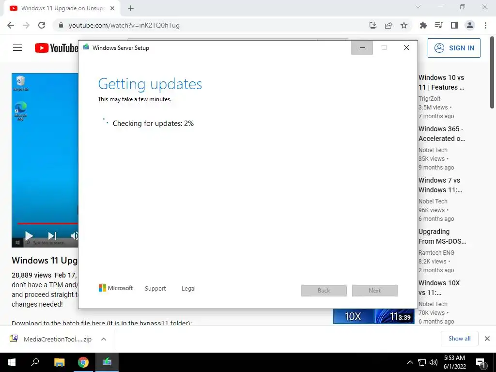Open the volume tray icon
496x372 pixels.
(x=434, y=362)
